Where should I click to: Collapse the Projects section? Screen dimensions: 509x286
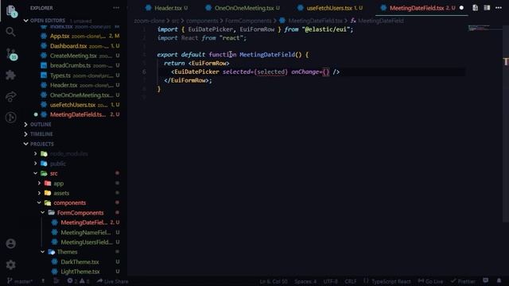[26, 144]
